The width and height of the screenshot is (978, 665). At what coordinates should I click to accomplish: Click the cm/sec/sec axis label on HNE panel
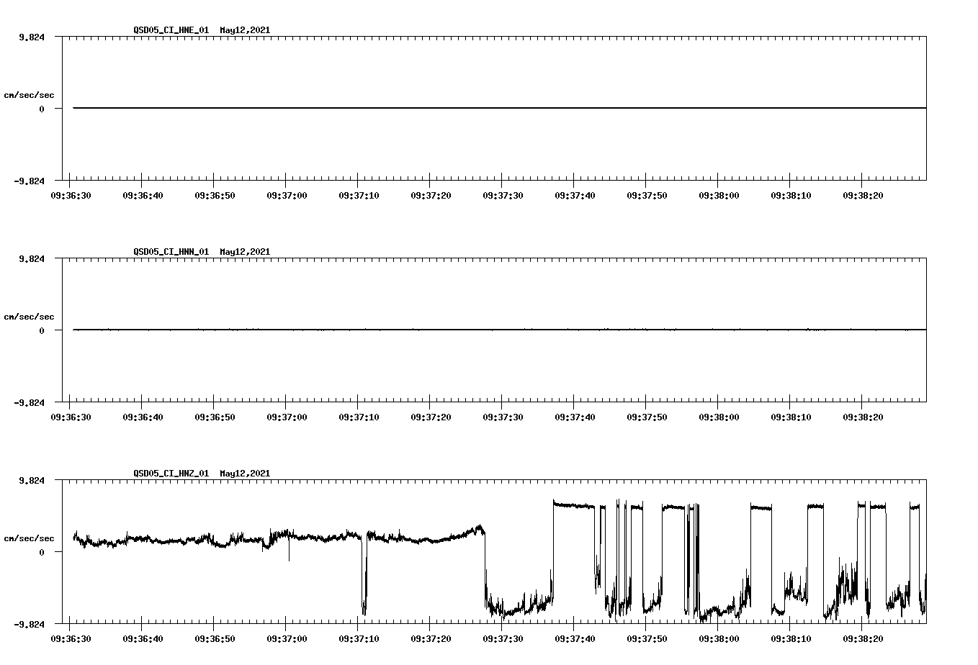(x=30, y=94)
